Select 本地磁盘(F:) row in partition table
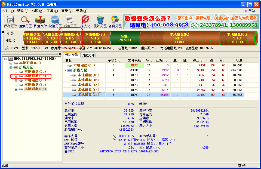 154,90
